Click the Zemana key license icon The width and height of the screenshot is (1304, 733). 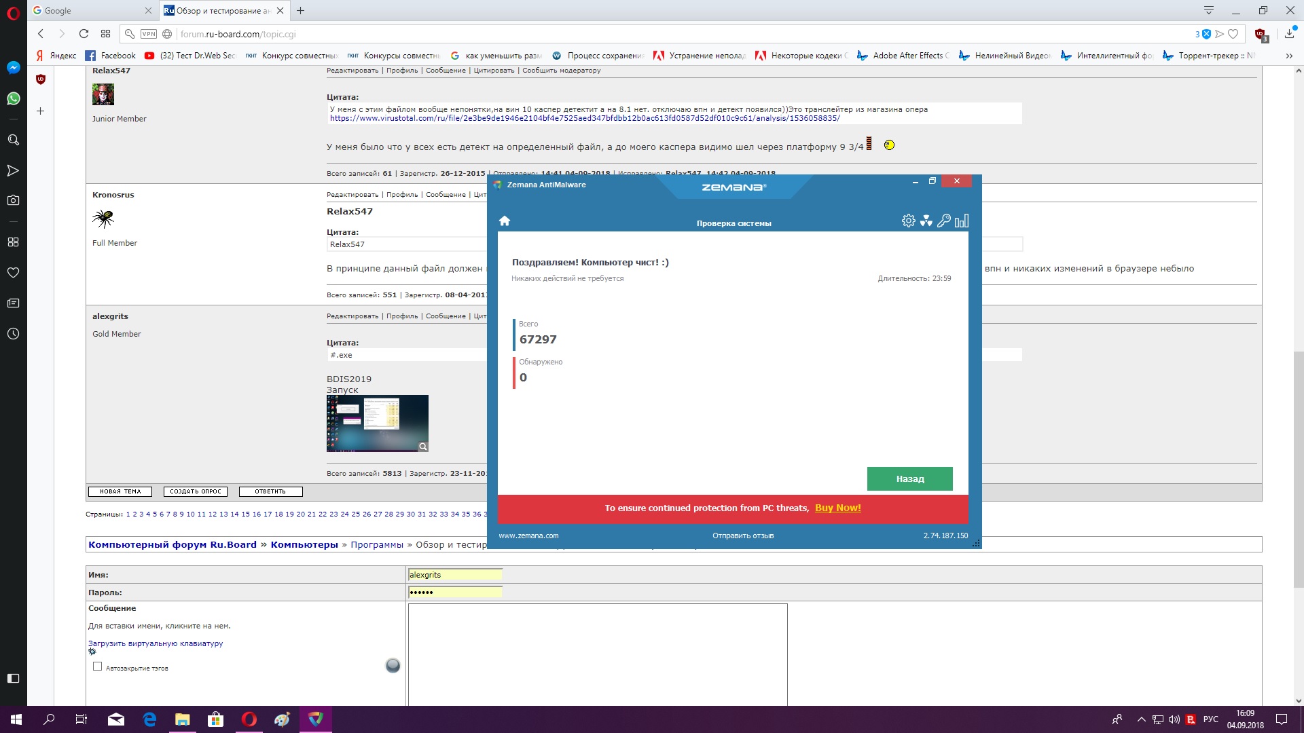coord(943,221)
